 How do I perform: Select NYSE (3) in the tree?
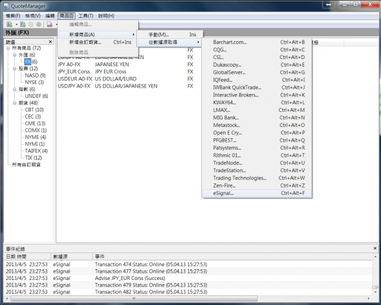pyautogui.click(x=35, y=82)
